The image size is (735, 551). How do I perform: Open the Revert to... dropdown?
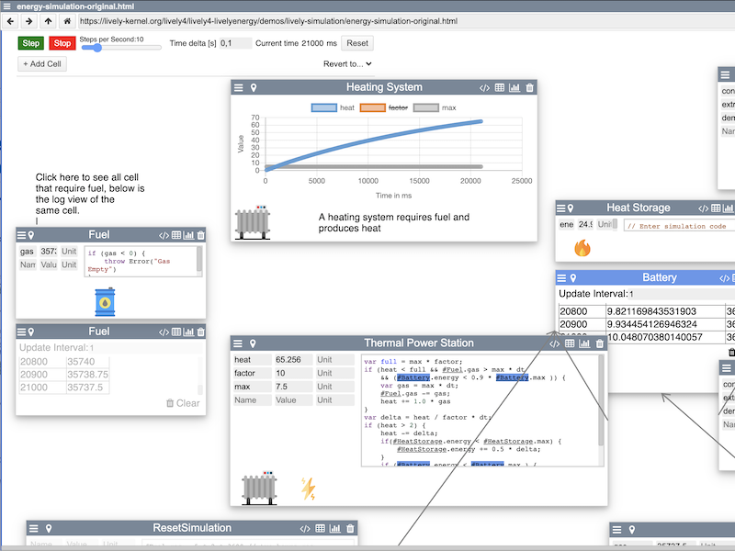coord(347,64)
